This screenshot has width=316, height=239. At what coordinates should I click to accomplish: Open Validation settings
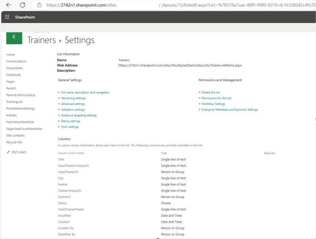[73, 110]
